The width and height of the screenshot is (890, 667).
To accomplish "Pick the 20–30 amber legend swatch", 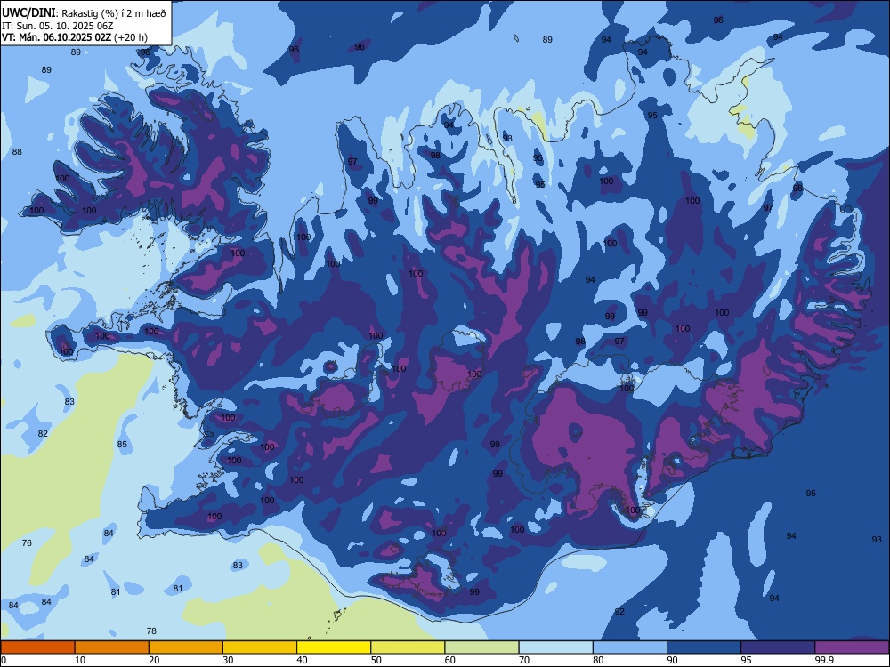I will pos(186,647).
